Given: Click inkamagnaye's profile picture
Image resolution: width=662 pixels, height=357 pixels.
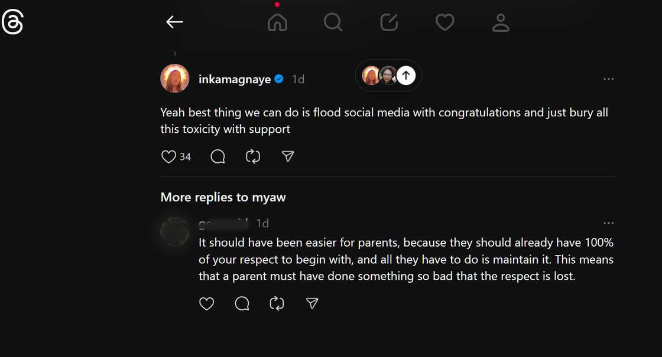Looking at the screenshot, I should [x=175, y=78].
